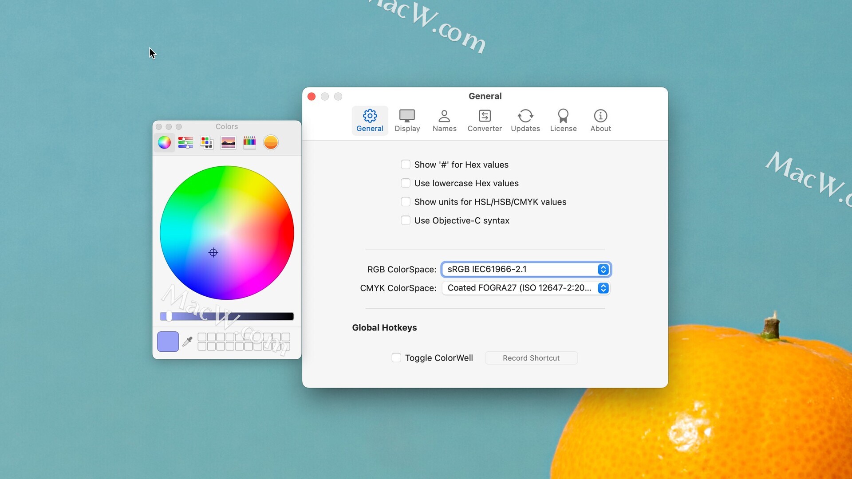This screenshot has width=852, height=479.
Task: Enable Show units for HSL/HSB/CMYK values
Action: (x=406, y=202)
